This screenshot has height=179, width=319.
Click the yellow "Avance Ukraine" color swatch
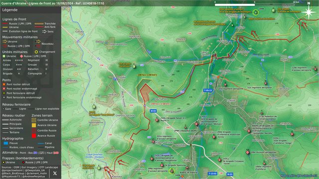point(34,125)
